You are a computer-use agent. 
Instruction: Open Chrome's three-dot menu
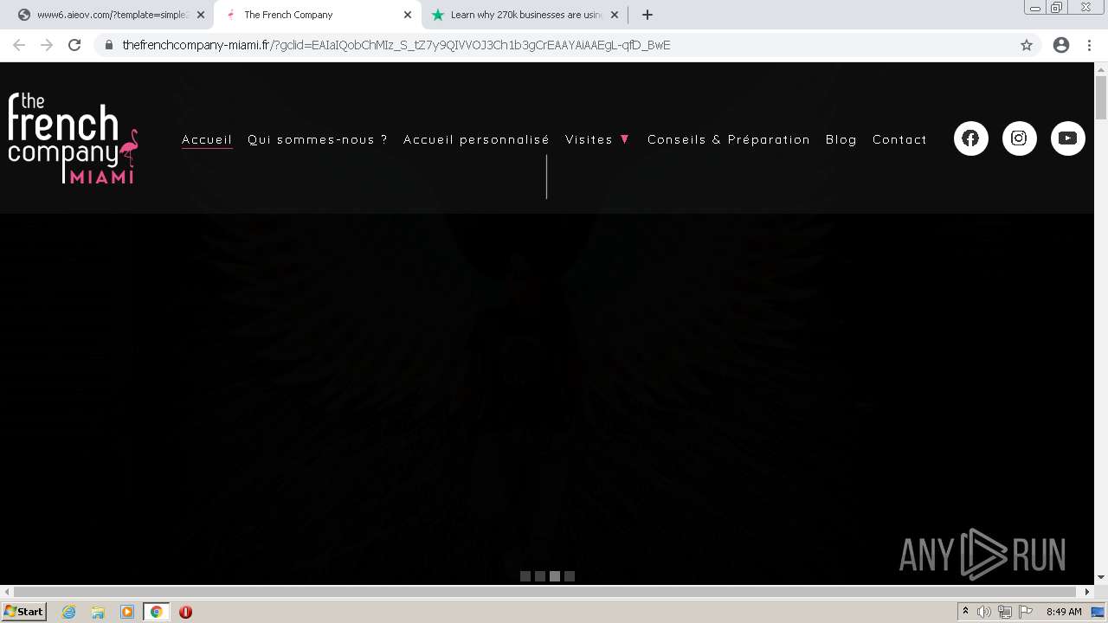click(x=1089, y=45)
